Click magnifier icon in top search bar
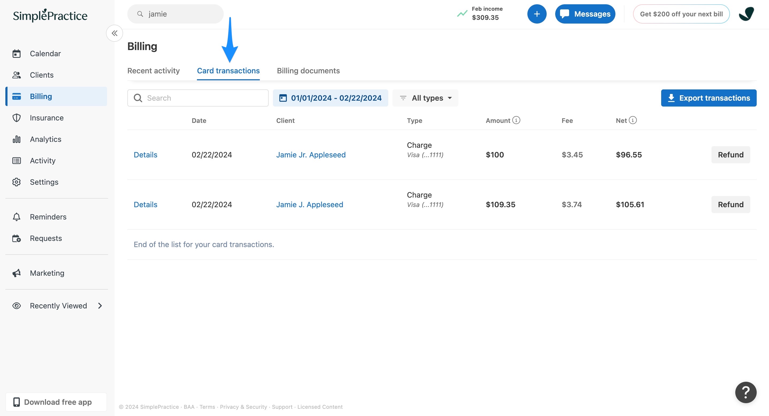 [x=140, y=14]
